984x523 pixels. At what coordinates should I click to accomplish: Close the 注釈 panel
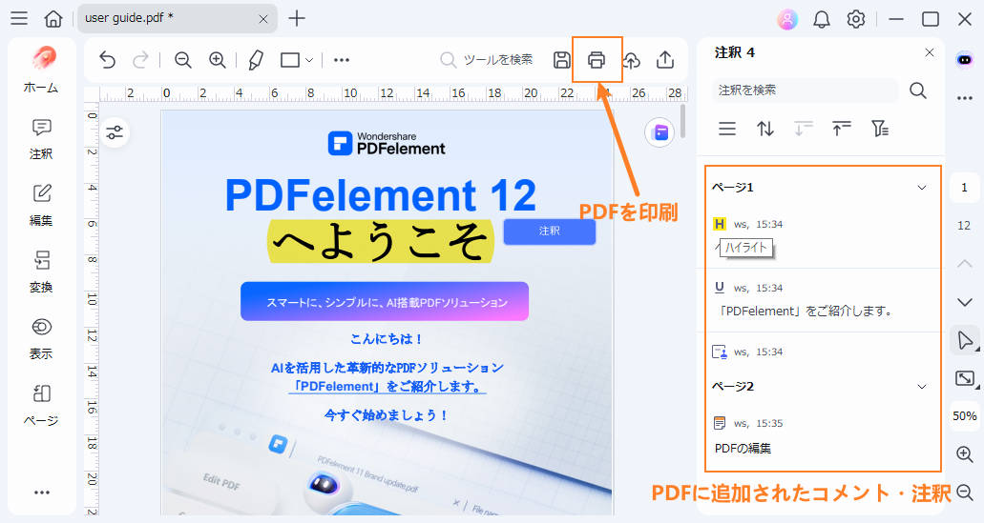(x=930, y=52)
